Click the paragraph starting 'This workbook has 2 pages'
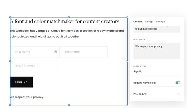The image size is (187, 108). [x=67, y=34]
